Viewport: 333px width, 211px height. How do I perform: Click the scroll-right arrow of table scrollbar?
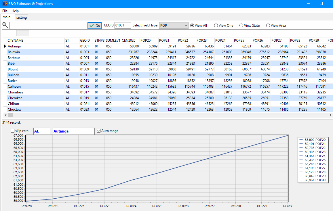pos(331,115)
